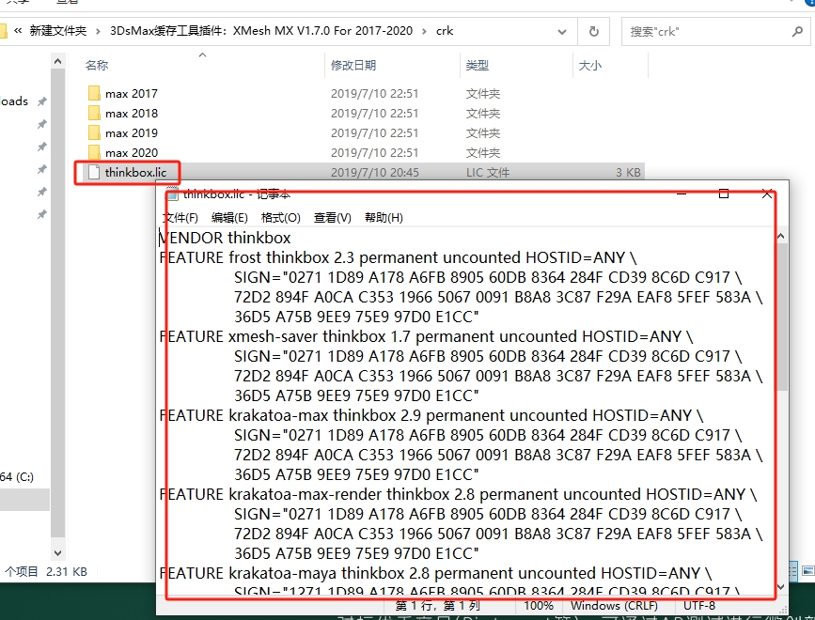This screenshot has width=815, height=620.
Task: Select the max 2017 folder name
Action: pos(132,93)
